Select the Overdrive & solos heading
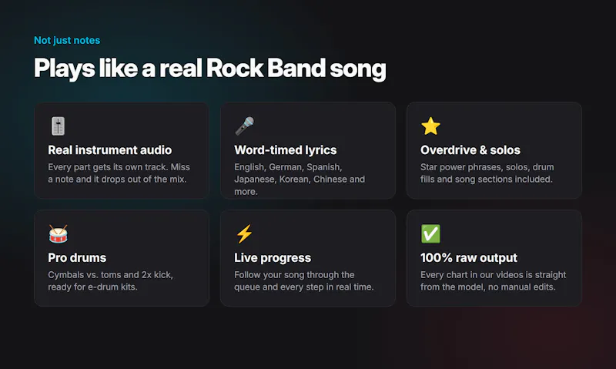The width and height of the screenshot is (616, 369). (470, 150)
